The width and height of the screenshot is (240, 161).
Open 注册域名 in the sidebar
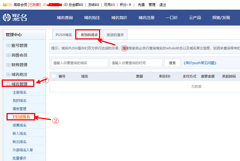(20, 92)
